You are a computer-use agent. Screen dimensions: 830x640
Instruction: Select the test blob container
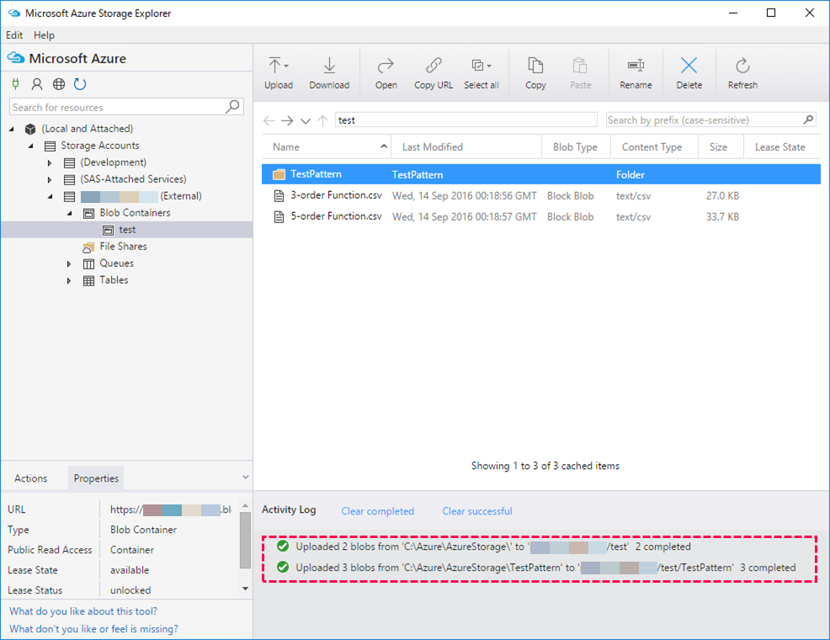click(126, 229)
